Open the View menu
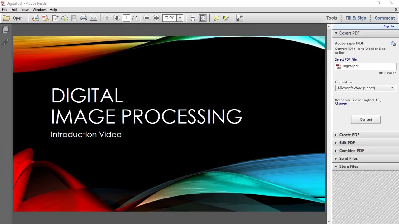The height and width of the screenshot is (224, 399). [25, 10]
